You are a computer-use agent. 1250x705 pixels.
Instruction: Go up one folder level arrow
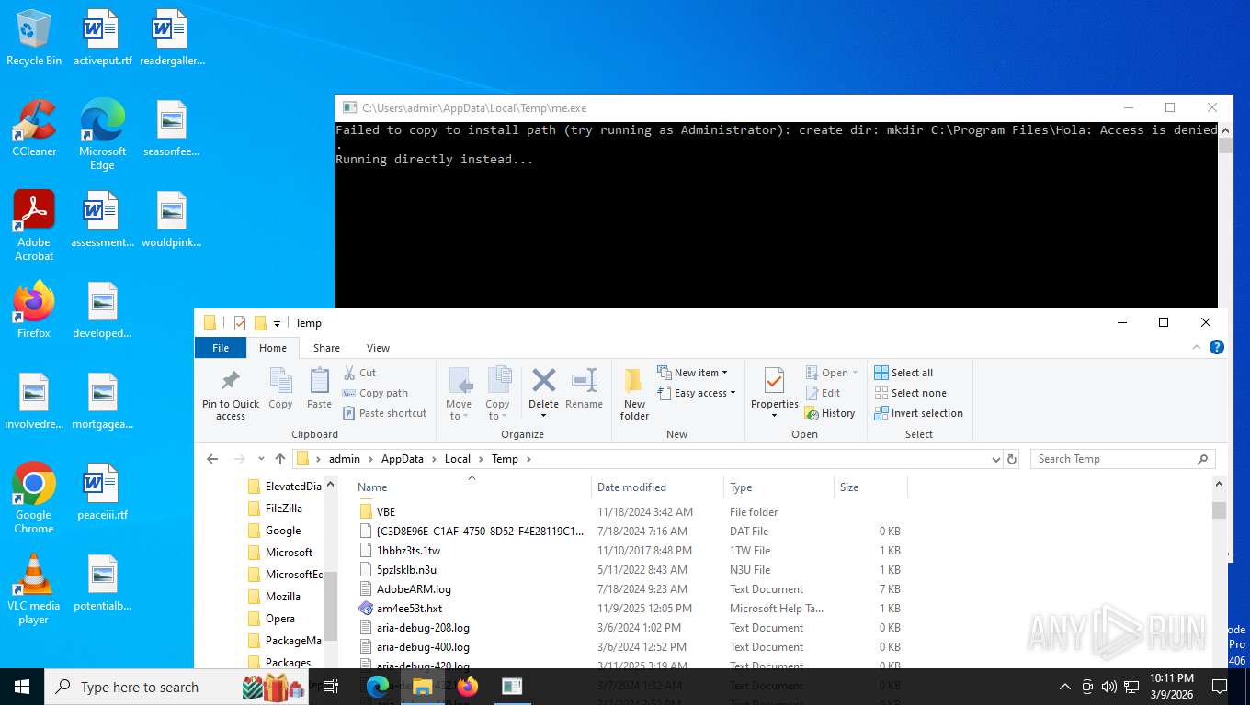[x=280, y=459]
